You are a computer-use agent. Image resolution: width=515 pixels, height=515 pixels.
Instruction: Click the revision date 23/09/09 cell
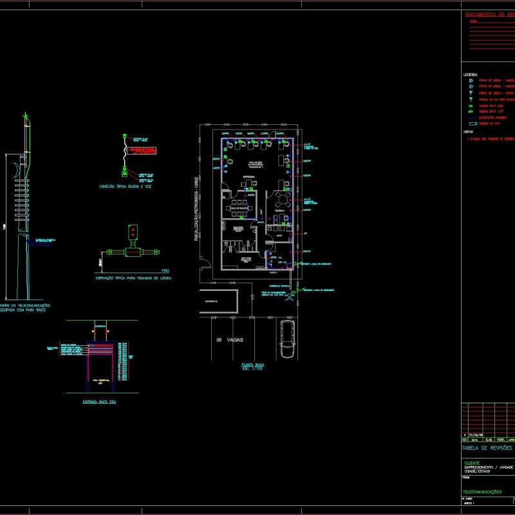coord(474,435)
